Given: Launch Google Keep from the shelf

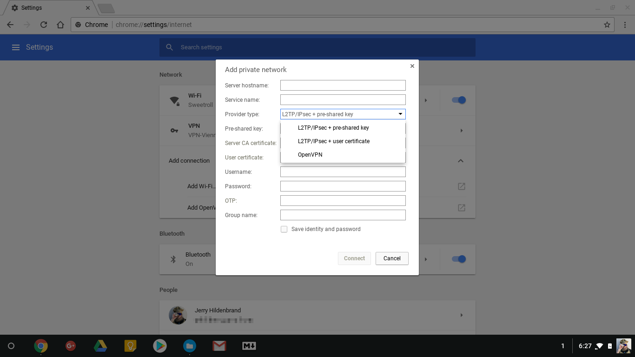Looking at the screenshot, I should [130, 346].
